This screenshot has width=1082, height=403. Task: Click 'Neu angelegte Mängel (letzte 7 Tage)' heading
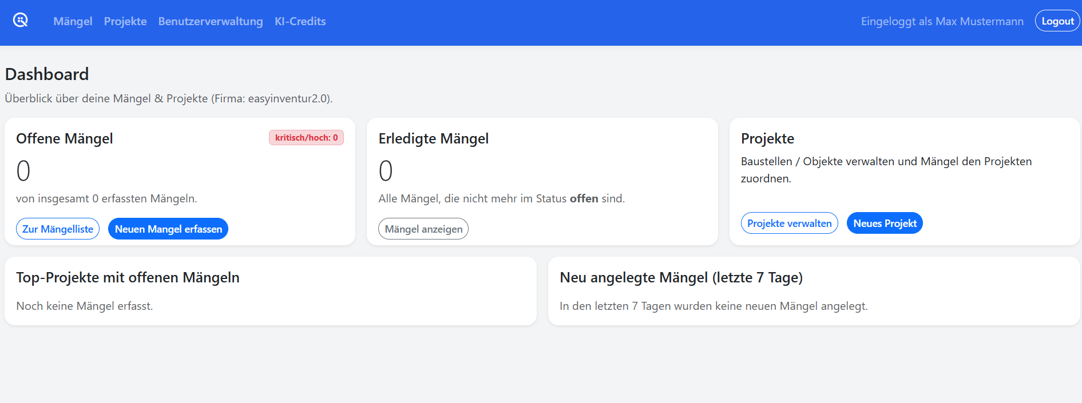pyautogui.click(x=681, y=278)
